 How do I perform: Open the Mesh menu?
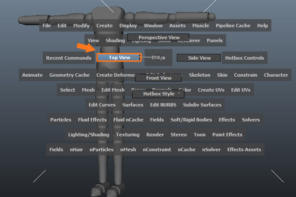88,90
